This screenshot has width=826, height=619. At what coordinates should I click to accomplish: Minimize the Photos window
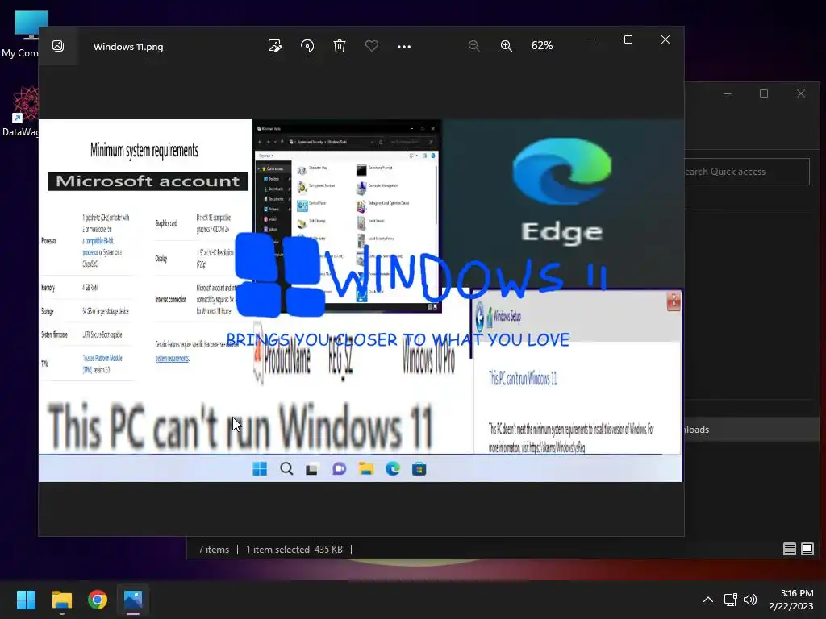point(591,39)
